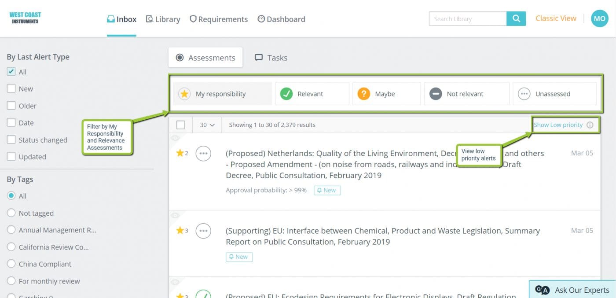Screen dimensions: 616x298
Task: Click the star icon on the Netherlands alert
Action: tap(180, 153)
